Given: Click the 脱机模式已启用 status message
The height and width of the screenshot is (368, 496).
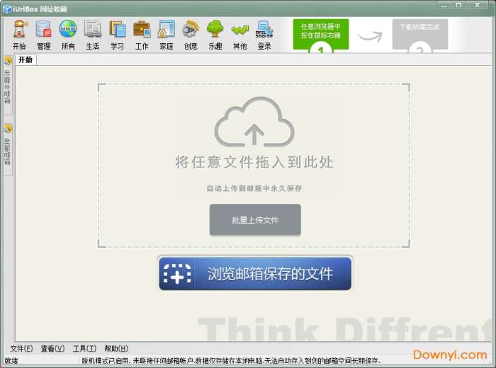Looking at the screenshot, I should (x=231, y=360).
